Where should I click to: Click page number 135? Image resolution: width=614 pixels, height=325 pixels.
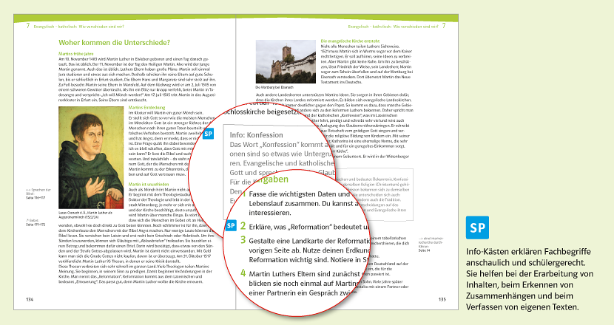(442, 300)
